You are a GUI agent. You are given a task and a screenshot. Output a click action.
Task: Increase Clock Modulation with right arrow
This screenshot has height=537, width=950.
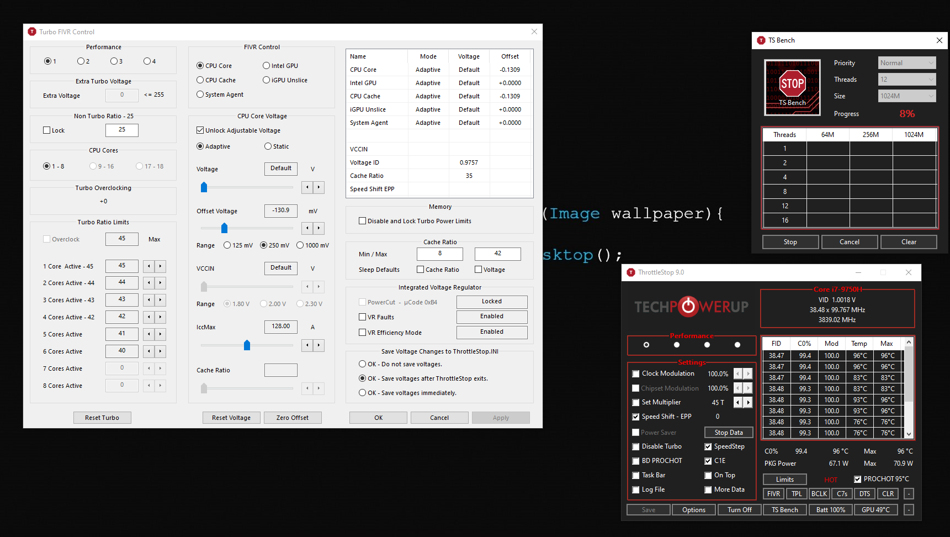point(748,374)
